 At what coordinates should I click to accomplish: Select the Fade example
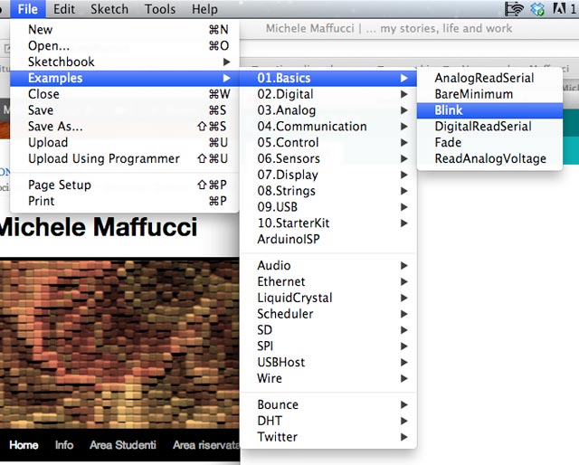click(448, 142)
